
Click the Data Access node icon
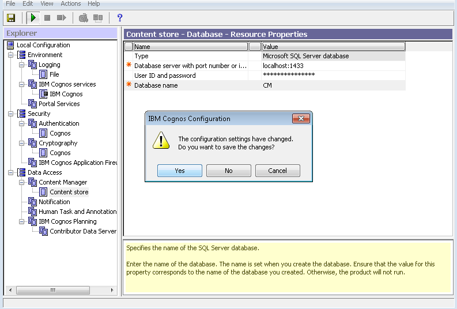click(x=21, y=172)
